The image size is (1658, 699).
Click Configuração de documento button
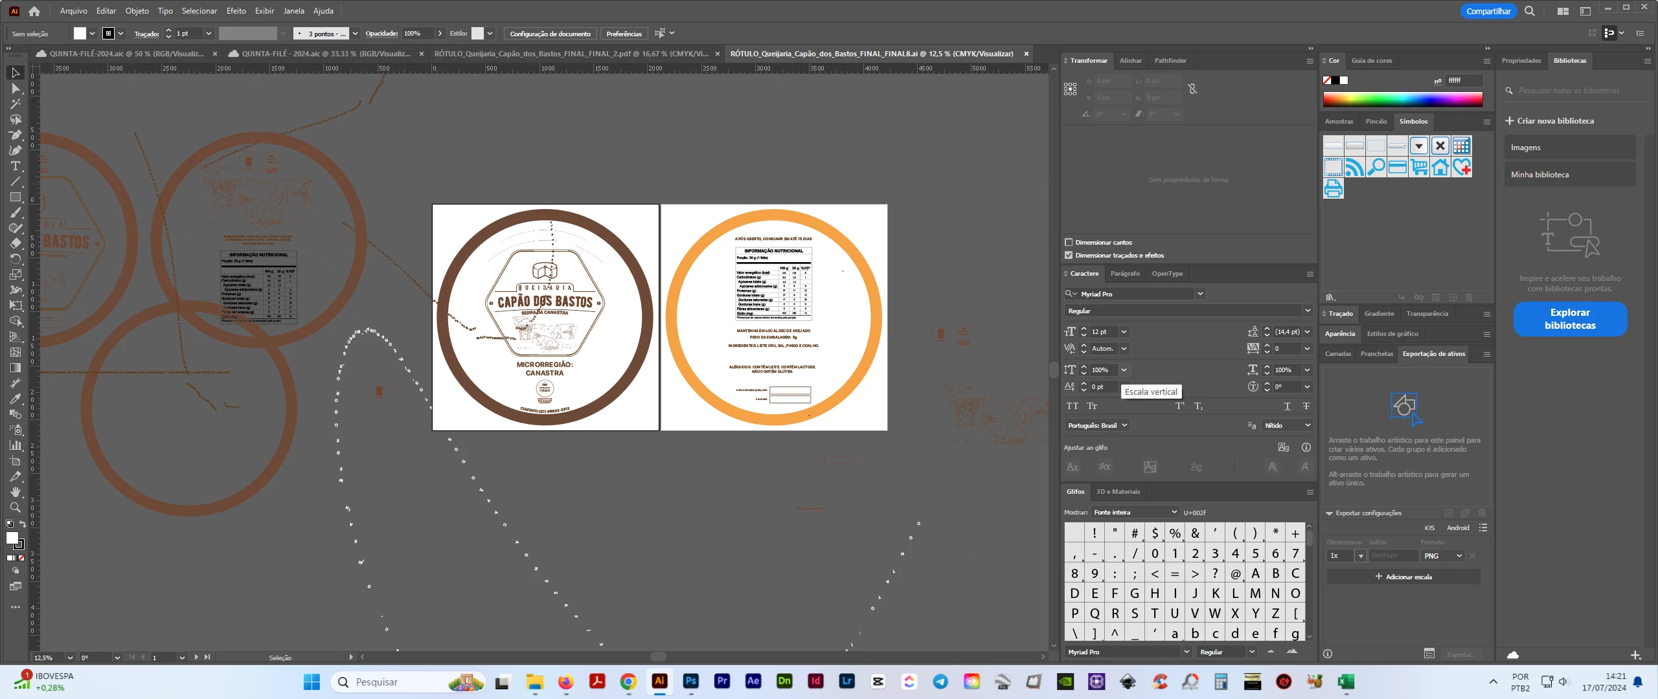[550, 34]
